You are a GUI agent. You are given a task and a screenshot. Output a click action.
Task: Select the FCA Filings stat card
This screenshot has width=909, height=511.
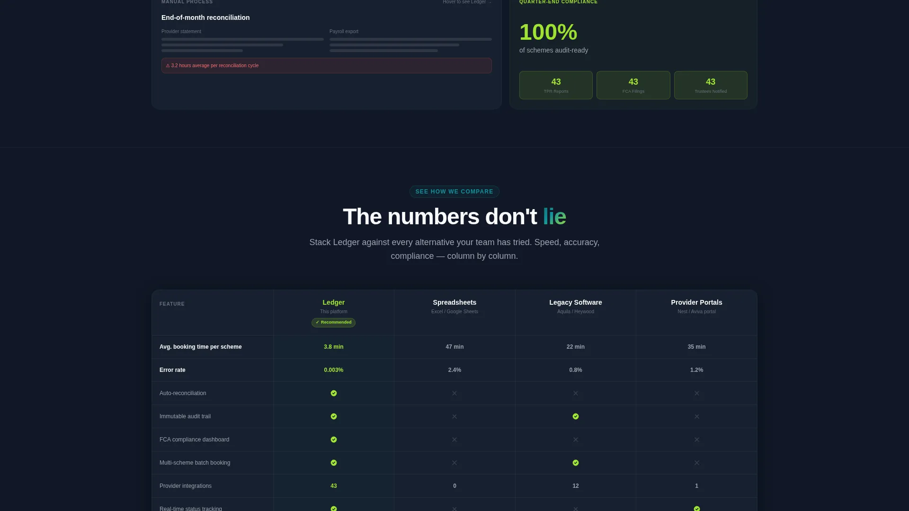tap(633, 85)
